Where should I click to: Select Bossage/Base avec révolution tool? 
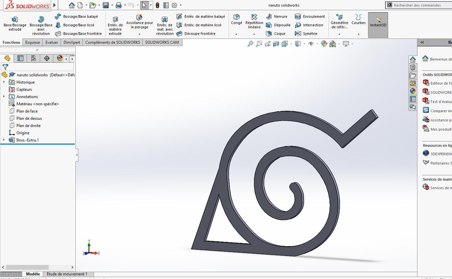click(x=41, y=26)
